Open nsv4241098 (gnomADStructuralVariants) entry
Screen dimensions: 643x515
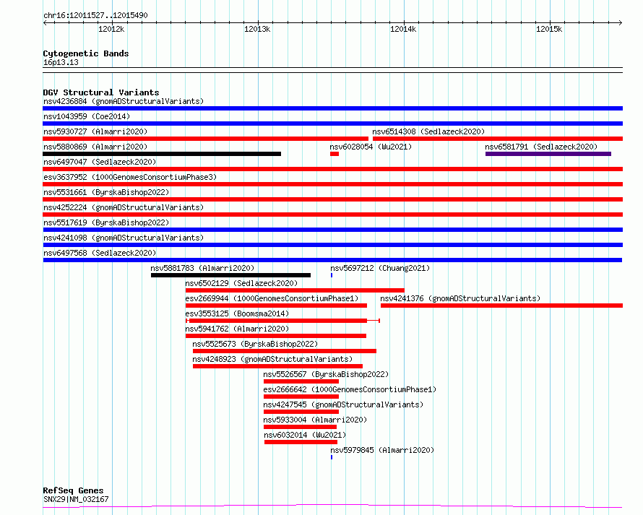point(124,238)
